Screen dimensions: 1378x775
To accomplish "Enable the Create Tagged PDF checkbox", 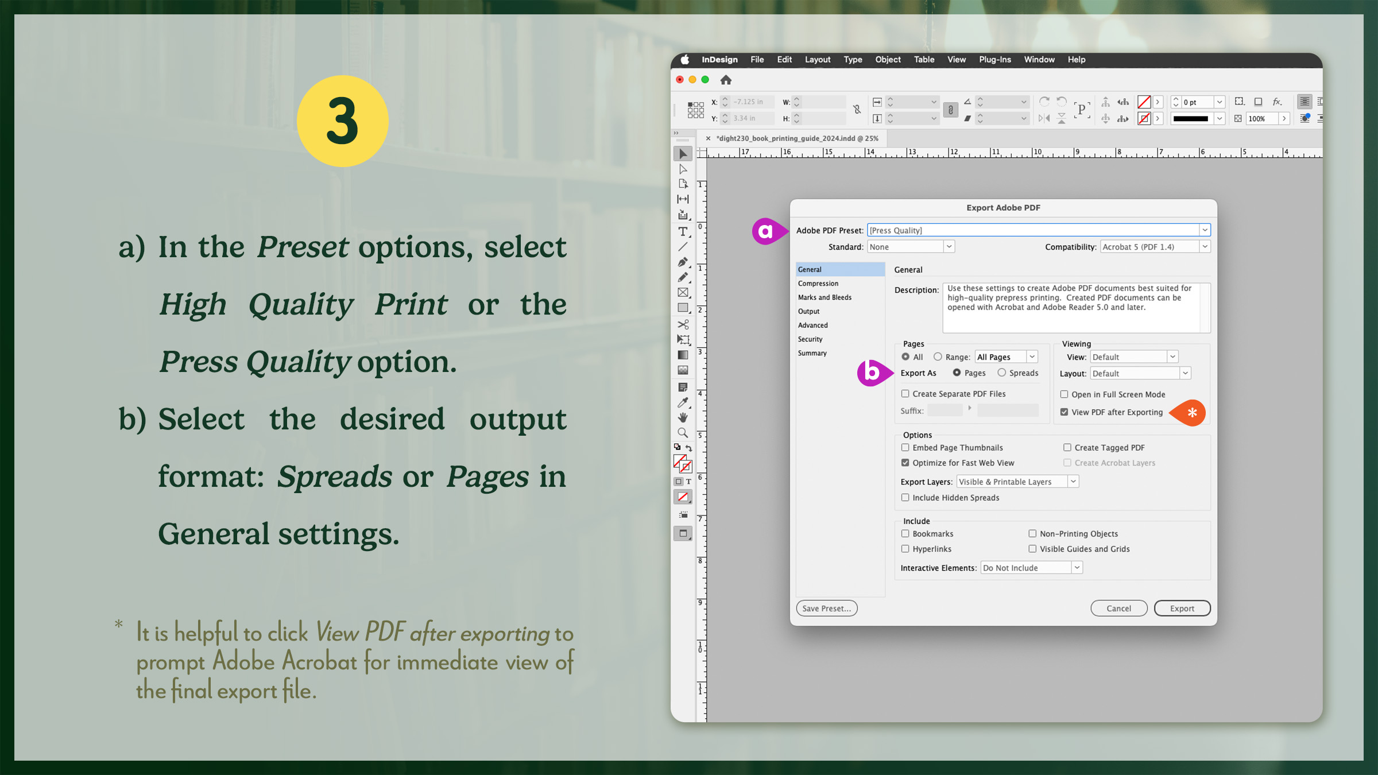I will point(1067,447).
